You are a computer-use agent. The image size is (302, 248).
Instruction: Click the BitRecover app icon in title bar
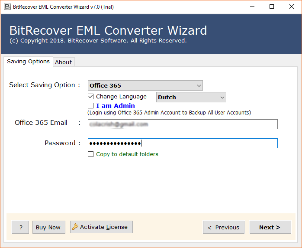click(x=7, y=7)
